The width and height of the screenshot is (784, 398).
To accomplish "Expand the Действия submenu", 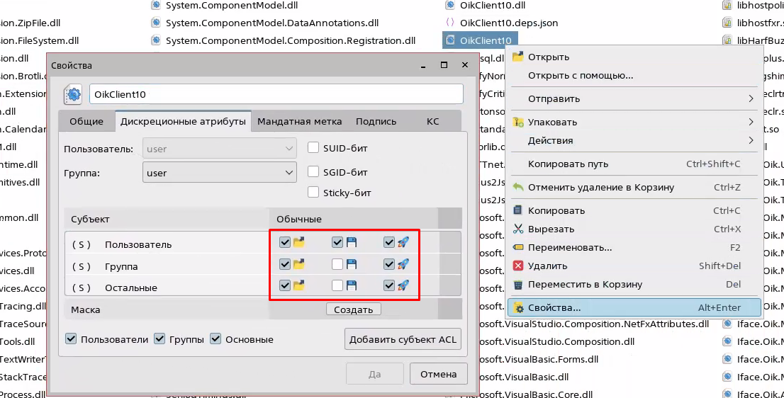I will [x=751, y=141].
